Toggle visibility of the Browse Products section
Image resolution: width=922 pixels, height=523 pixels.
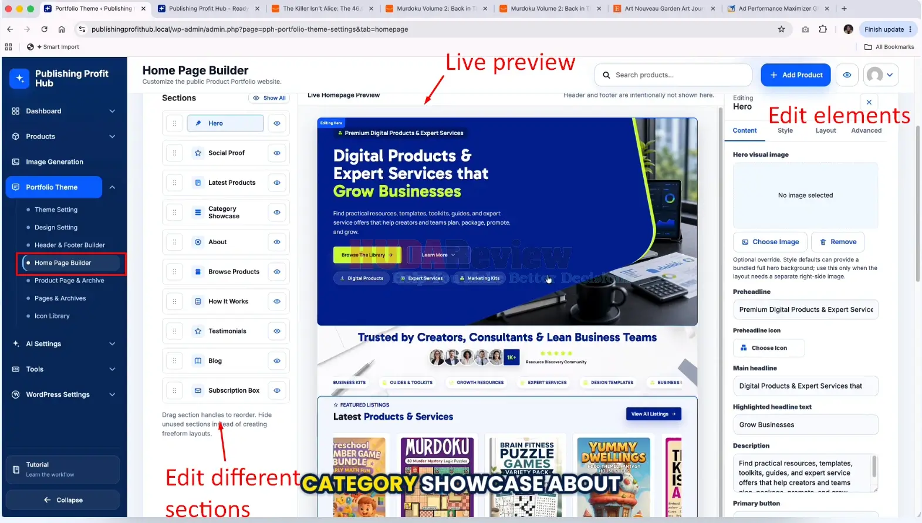277,272
